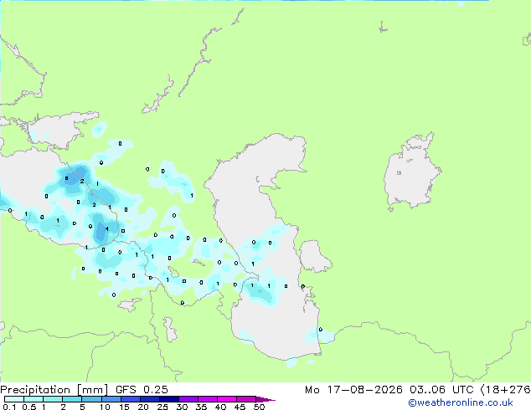The height and width of the screenshot is (410, 531).
Task: Click the above-50 mm arrow legend tip
Action: click(x=265, y=400)
